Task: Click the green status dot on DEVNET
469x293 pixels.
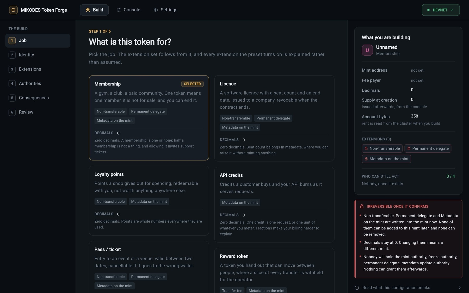Action: point(428,10)
